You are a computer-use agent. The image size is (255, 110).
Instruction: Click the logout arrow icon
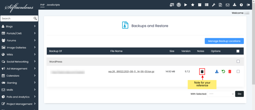pyautogui.click(x=248, y=5)
